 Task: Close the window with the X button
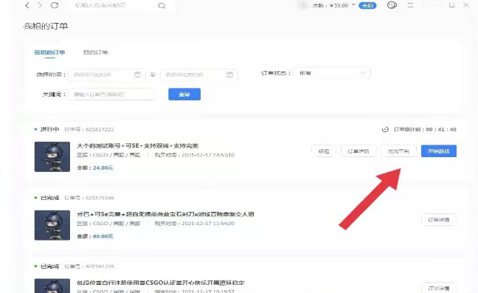pos(466,5)
